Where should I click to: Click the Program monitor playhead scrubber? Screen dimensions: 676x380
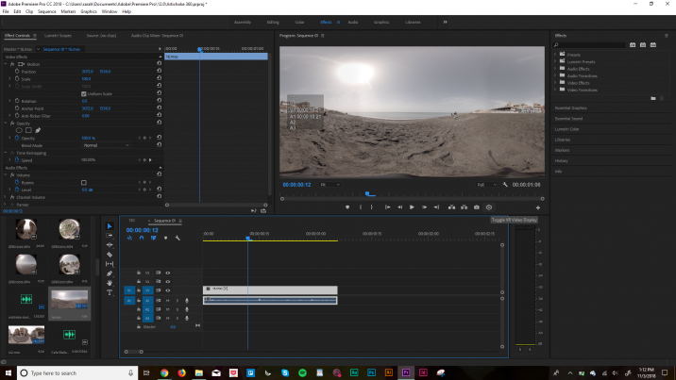368,193
